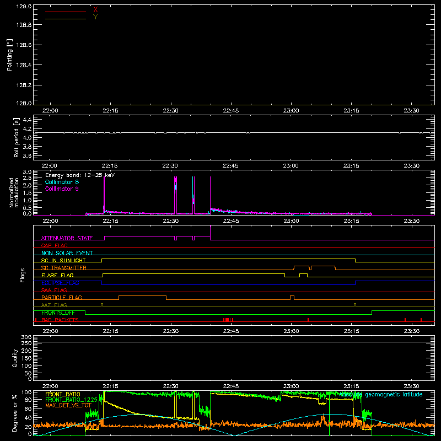Screen dimensions: 441x441
Task: Select the MAX_DET_VS_TOT legend entry
Action: pyautogui.click(x=68, y=405)
